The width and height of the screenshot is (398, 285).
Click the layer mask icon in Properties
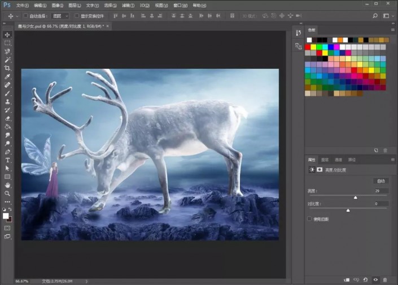tap(320, 170)
